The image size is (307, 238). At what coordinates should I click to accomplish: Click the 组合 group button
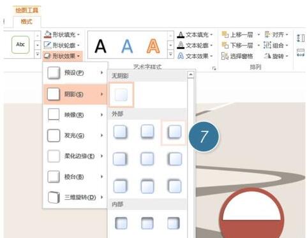coord(276,45)
